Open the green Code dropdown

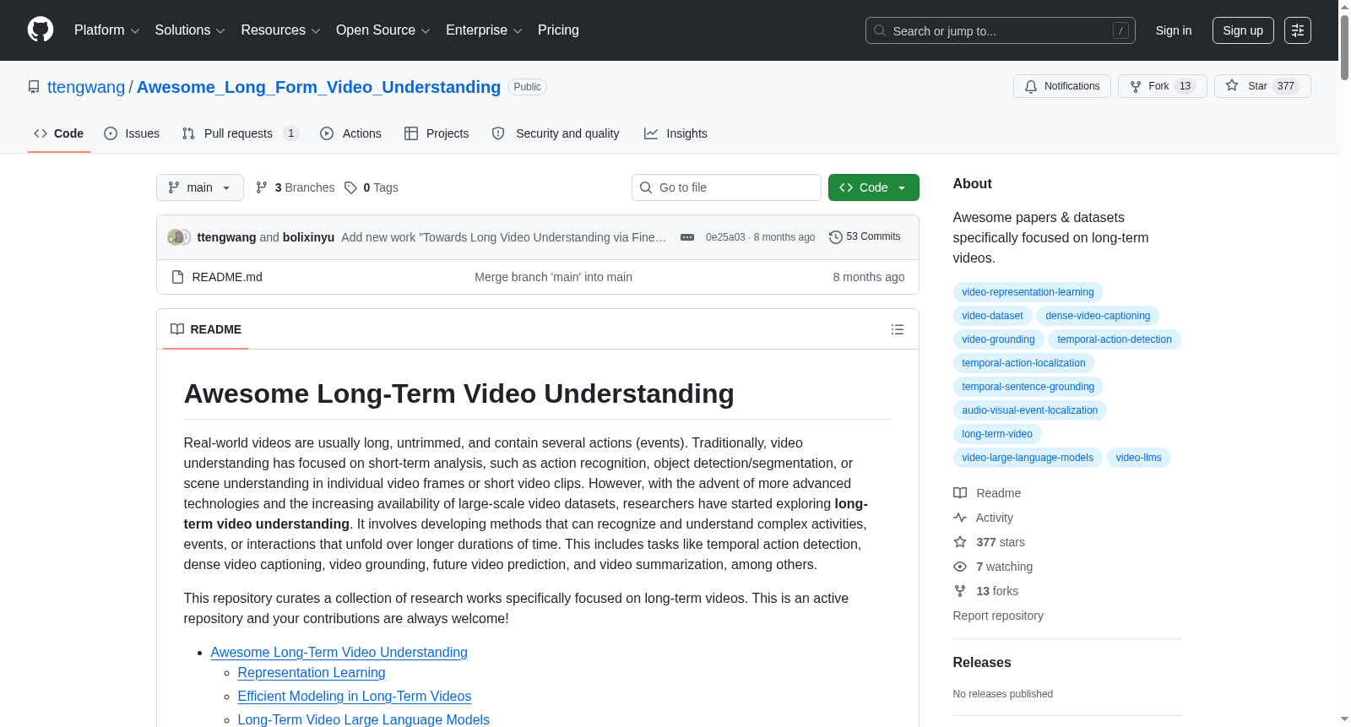coord(874,187)
